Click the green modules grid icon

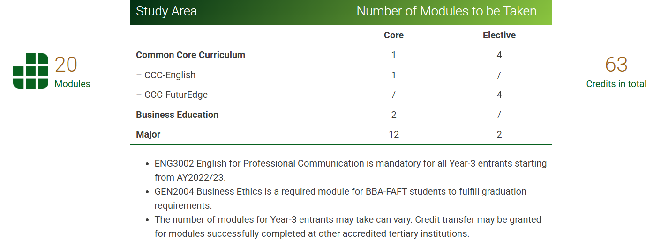pos(30,71)
